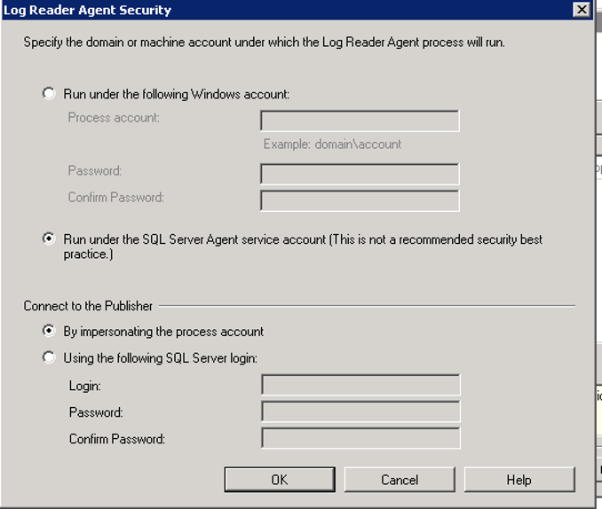Click the Cancel button
This screenshot has width=602, height=509.
[400, 480]
